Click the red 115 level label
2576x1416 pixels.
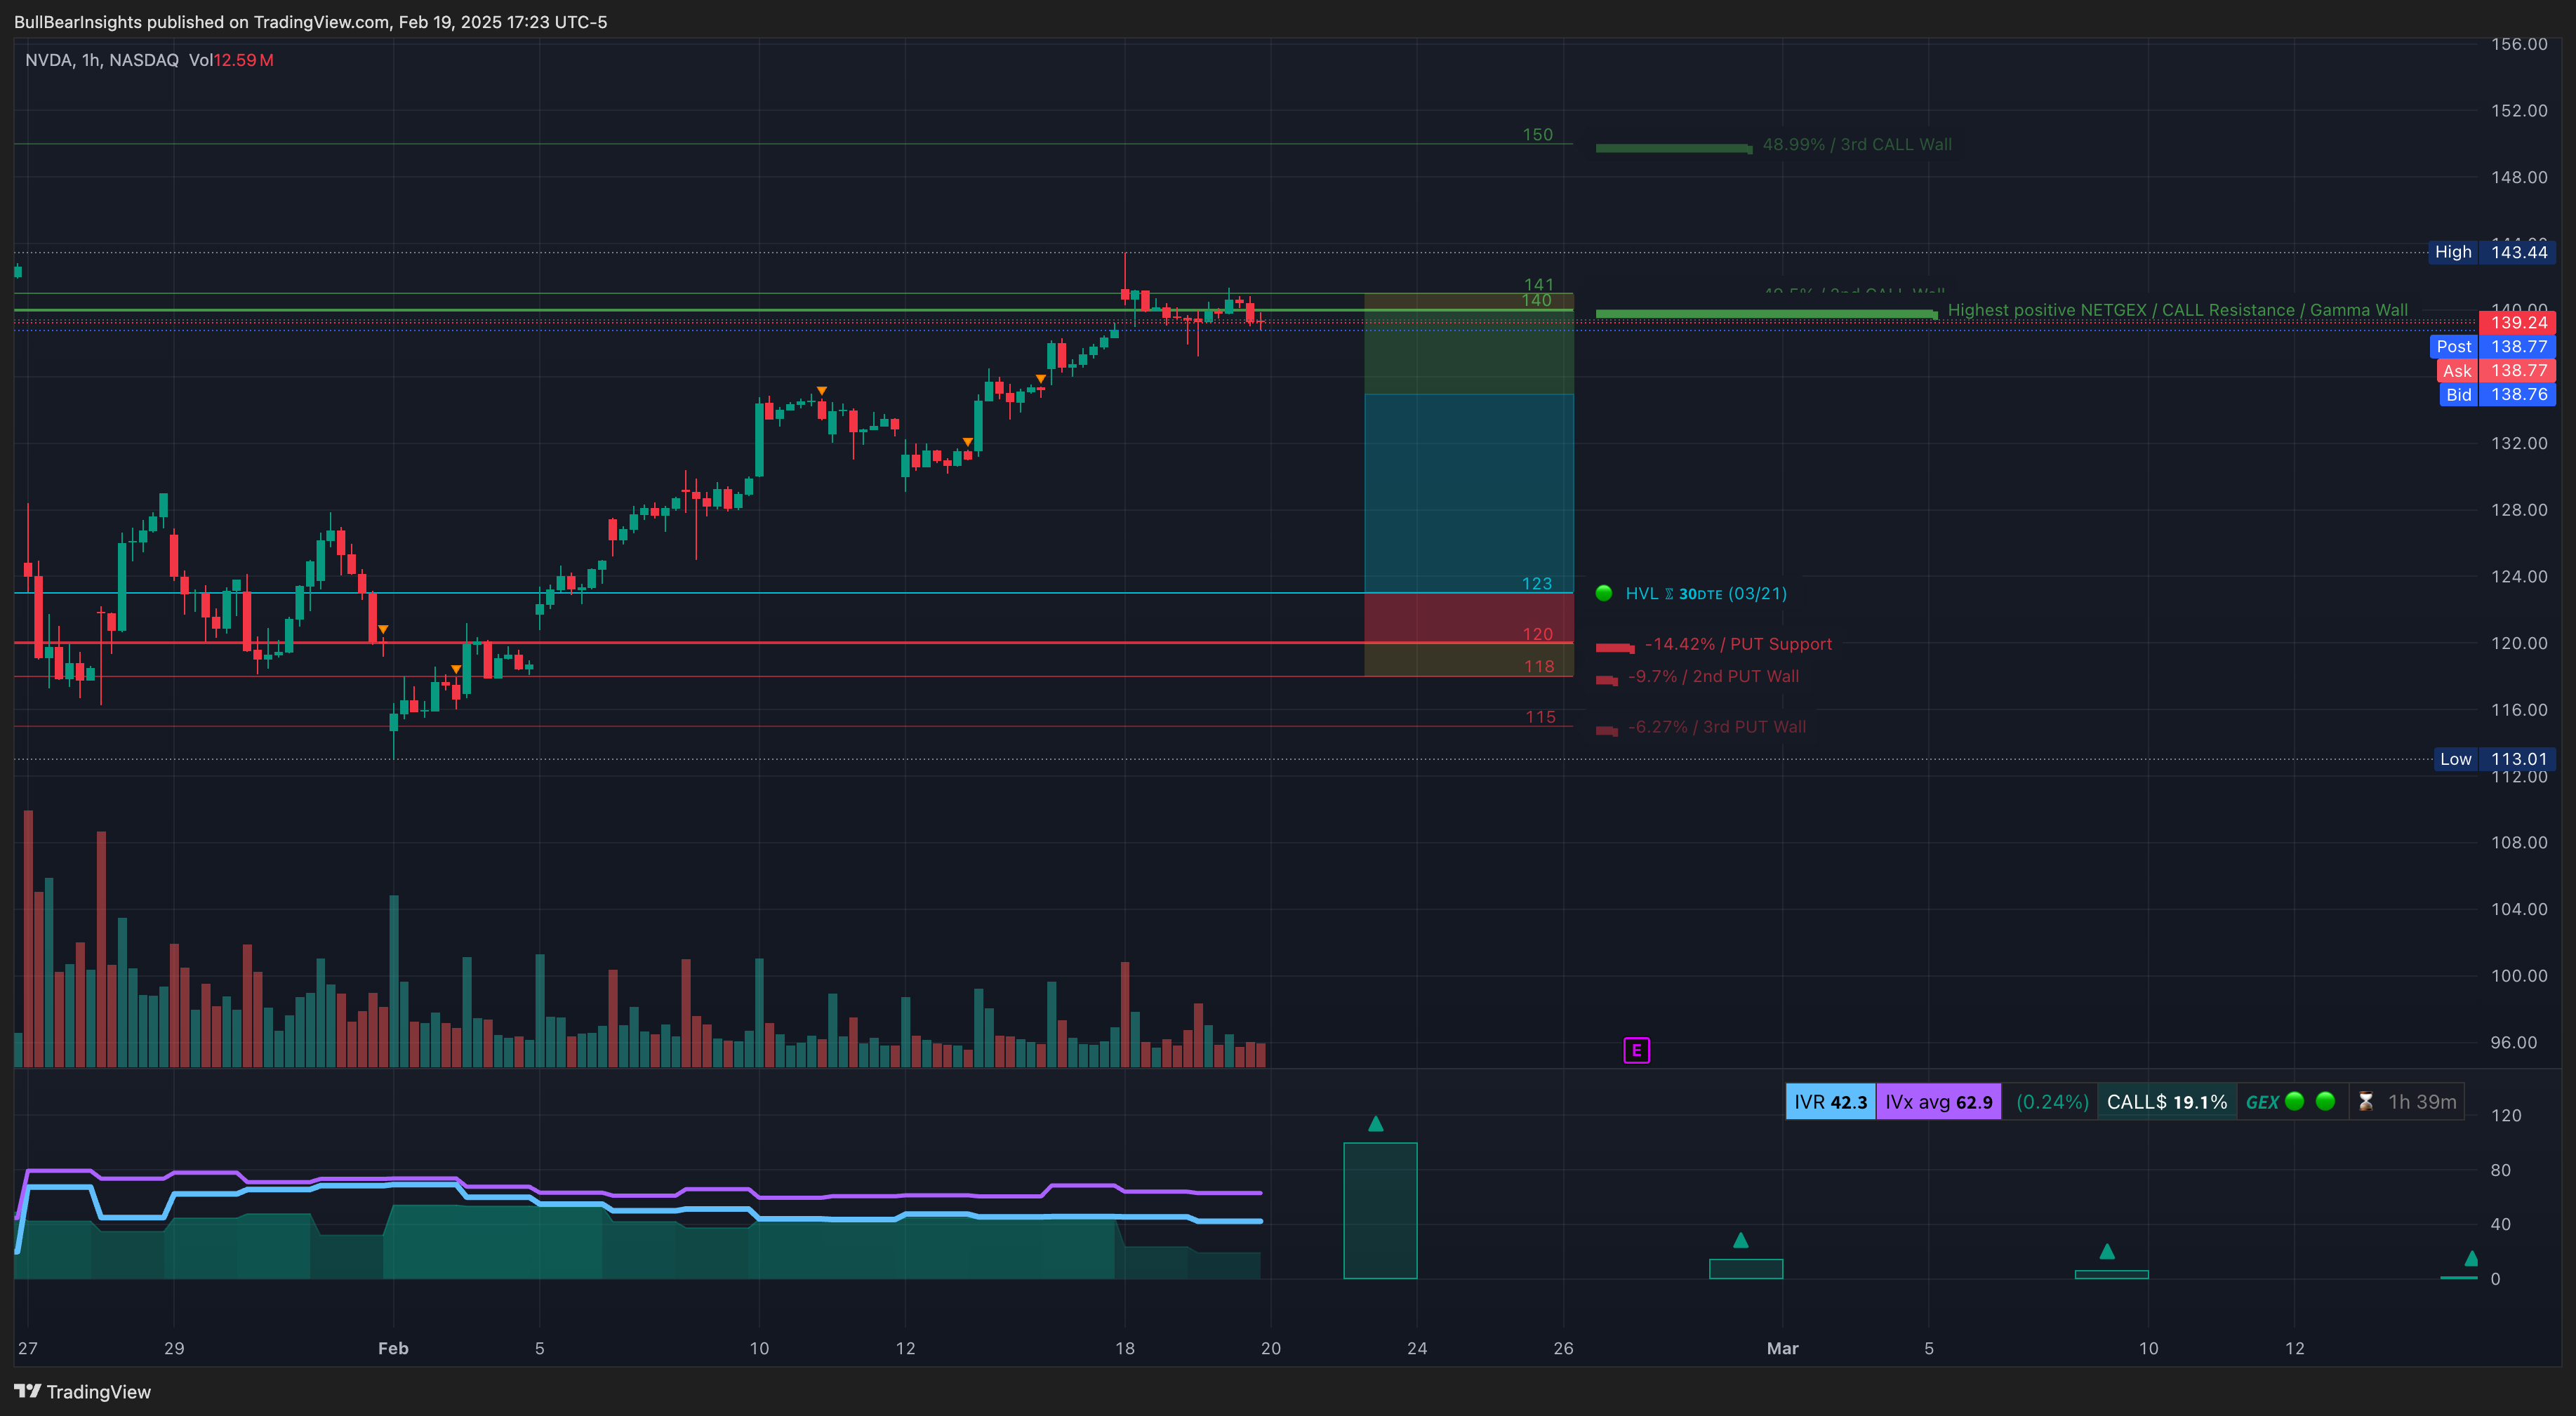(1540, 717)
